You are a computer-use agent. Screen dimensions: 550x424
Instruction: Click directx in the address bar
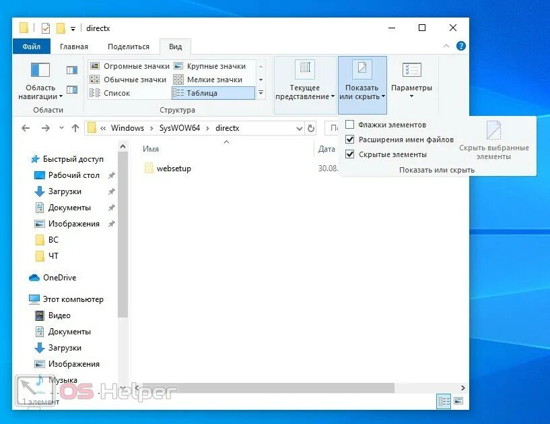(228, 128)
